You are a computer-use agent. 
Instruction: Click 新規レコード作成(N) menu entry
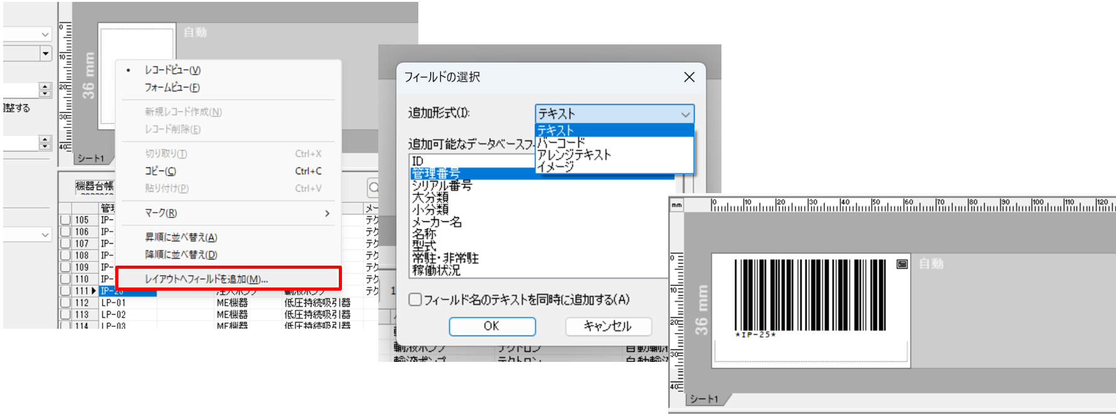(183, 112)
